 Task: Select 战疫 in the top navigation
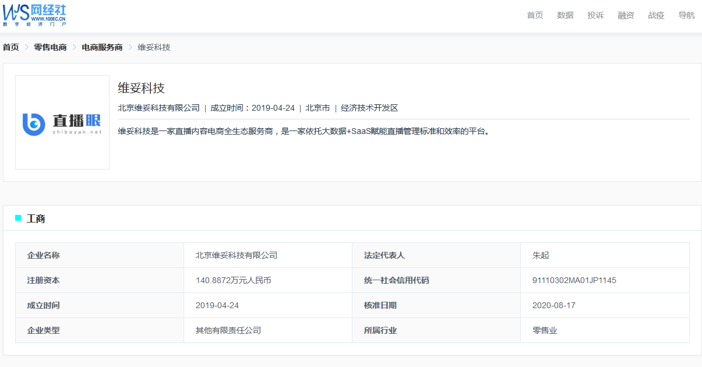pyautogui.click(x=656, y=15)
